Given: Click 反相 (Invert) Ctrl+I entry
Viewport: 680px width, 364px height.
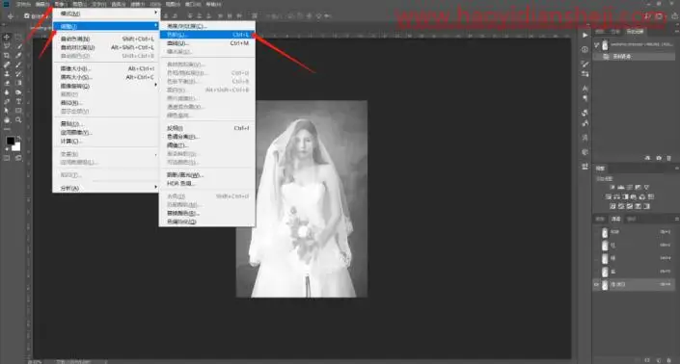Looking at the screenshot, I should (207, 128).
